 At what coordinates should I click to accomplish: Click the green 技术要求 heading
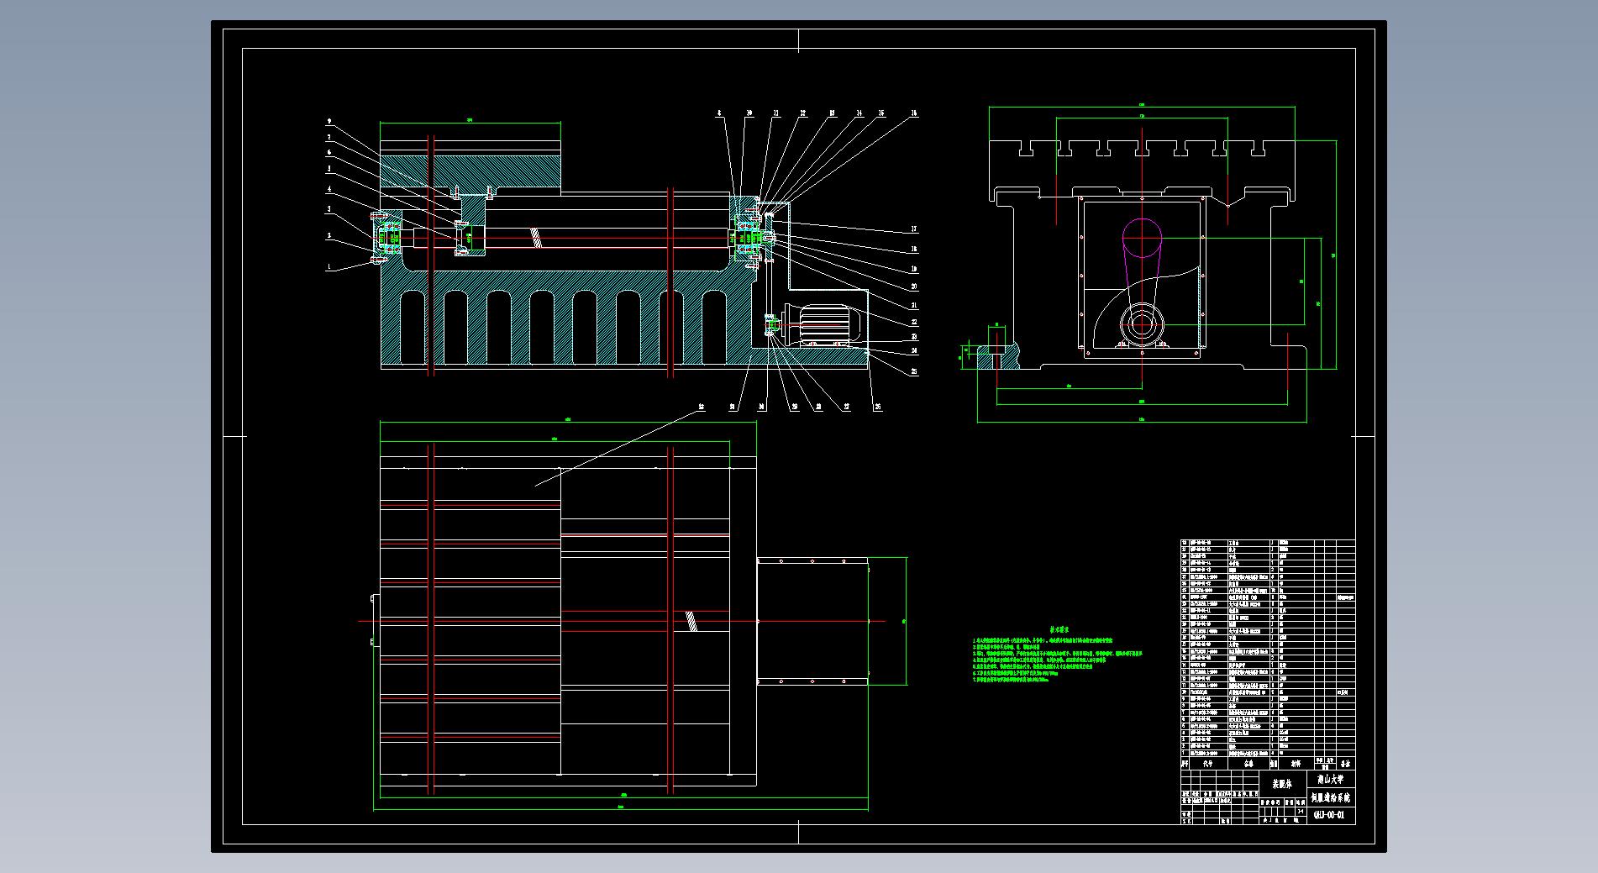coord(1059,629)
